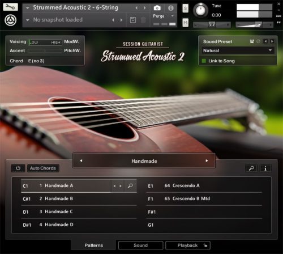
Task: Open the Natural sound preset dropdown
Action: (238, 50)
